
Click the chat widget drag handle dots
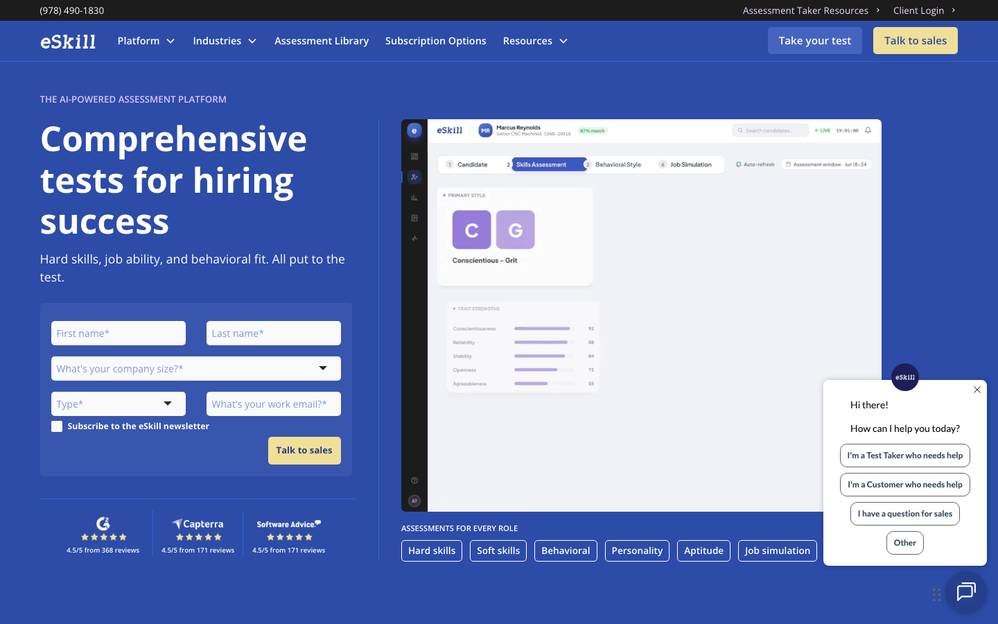click(x=937, y=595)
